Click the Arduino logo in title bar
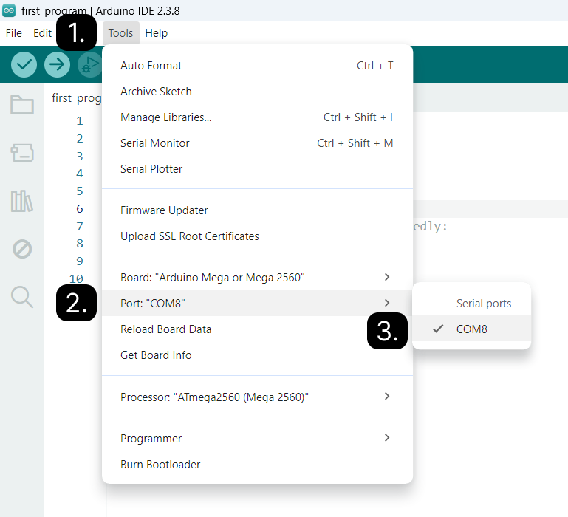This screenshot has height=517, width=568. [x=9, y=10]
